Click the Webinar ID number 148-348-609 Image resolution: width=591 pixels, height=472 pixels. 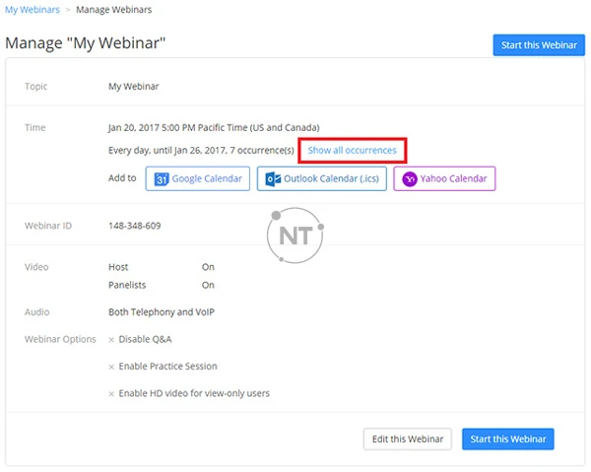134,226
